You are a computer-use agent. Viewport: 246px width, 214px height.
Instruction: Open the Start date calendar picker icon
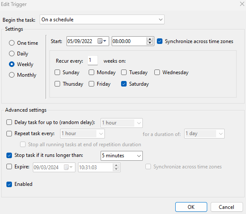click(102, 41)
